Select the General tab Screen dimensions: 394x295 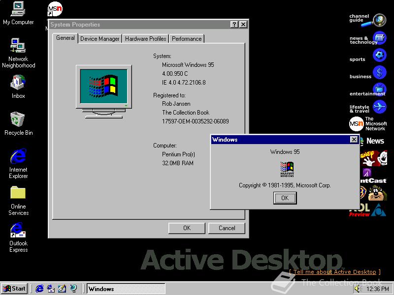[x=66, y=38]
